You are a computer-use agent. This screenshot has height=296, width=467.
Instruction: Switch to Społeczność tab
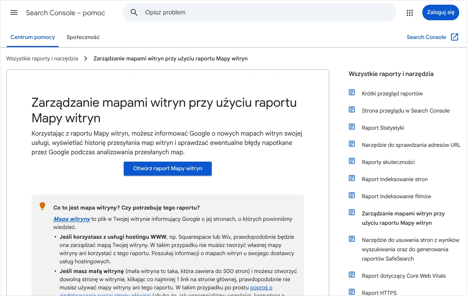(83, 37)
